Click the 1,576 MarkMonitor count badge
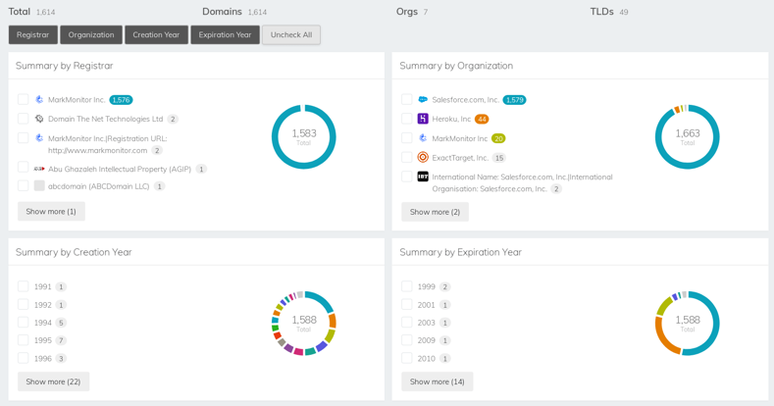Screen dimensions: 774x406 [121, 100]
